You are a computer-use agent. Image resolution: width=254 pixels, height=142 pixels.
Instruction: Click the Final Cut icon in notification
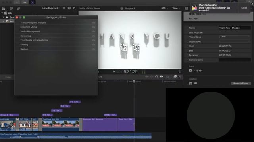click(194, 8)
